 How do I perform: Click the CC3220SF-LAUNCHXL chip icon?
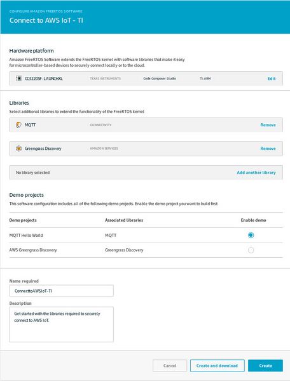tap(18, 79)
